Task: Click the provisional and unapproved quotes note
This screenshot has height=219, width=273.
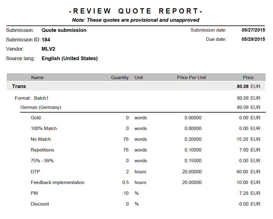Action: point(136,20)
